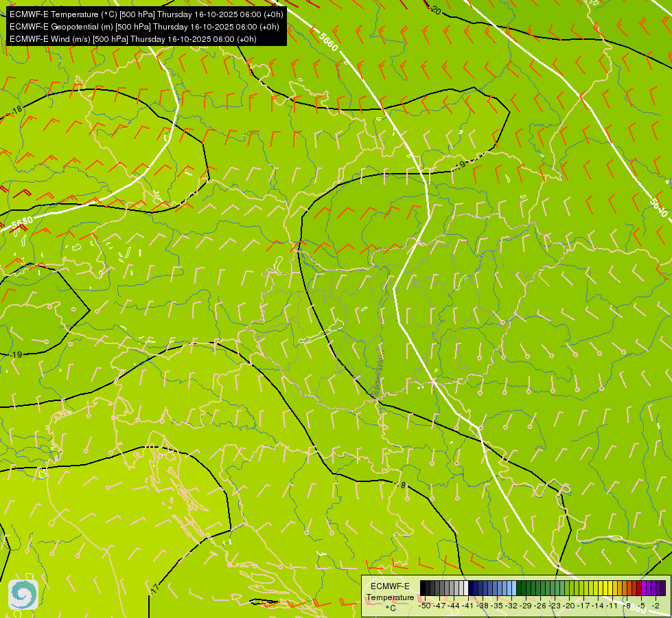This screenshot has height=618, width=672.
Task: Click the -20 isotherm label at top
Action: coord(433,10)
